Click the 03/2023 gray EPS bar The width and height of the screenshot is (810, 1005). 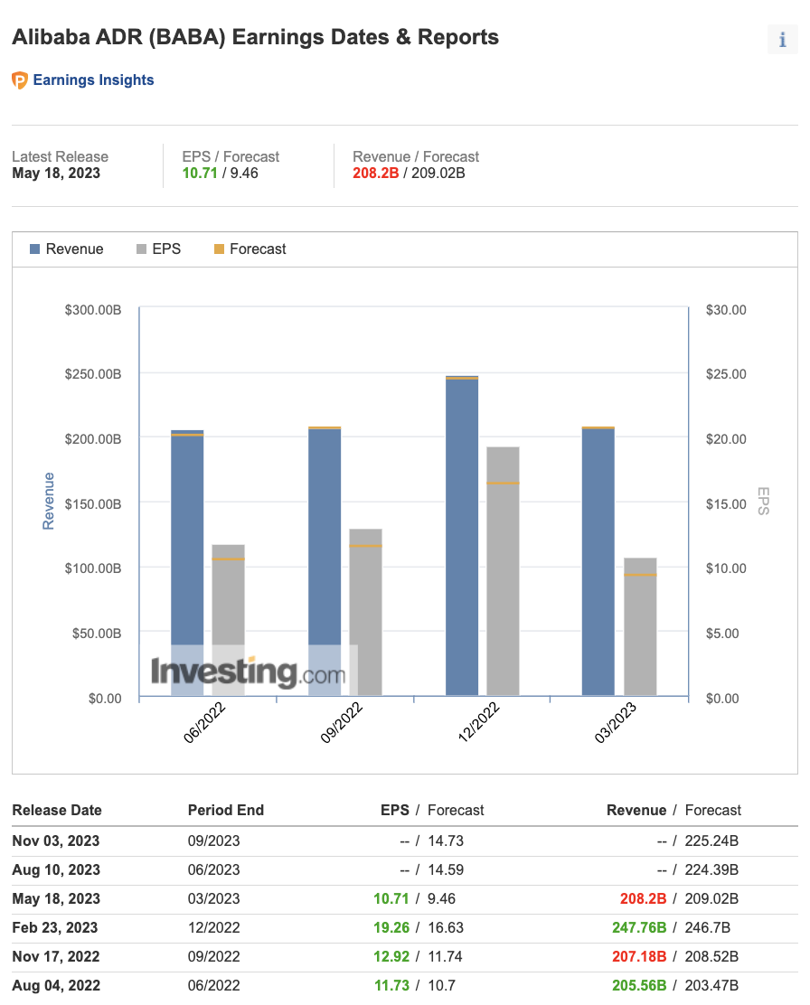(x=640, y=626)
